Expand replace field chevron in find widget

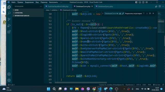point(103,14)
